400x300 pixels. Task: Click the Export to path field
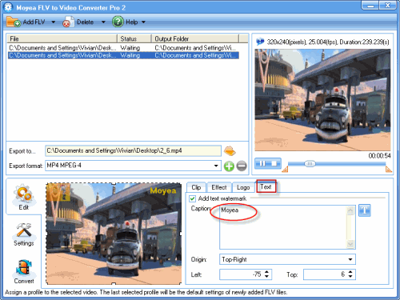coord(133,150)
